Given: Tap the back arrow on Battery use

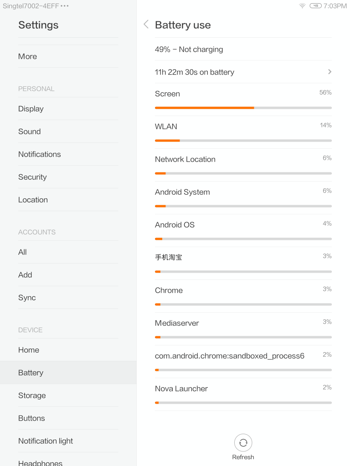Looking at the screenshot, I should (145, 25).
